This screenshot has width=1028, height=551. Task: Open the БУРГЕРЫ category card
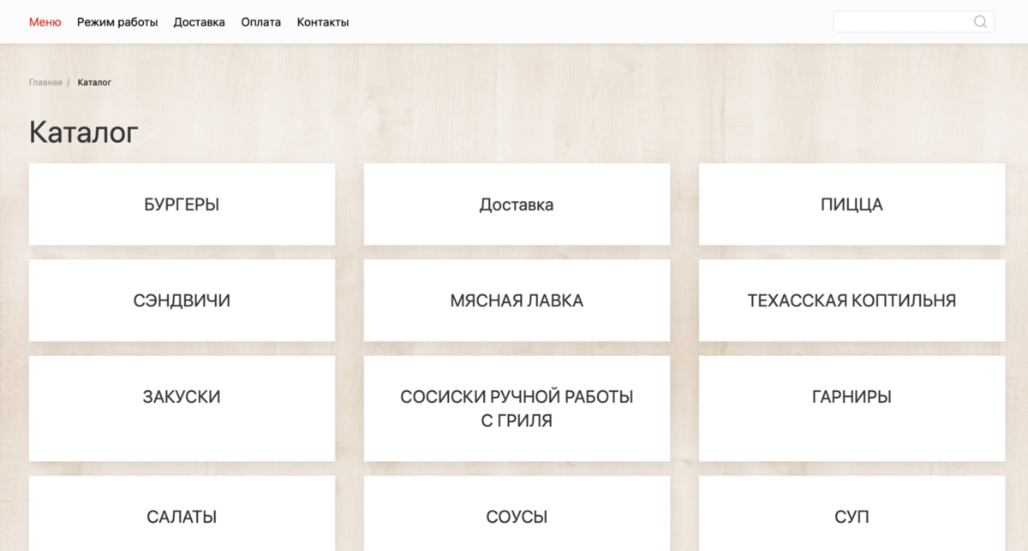182,204
